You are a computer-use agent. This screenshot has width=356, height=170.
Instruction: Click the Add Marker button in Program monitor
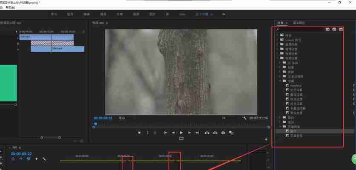(139, 133)
